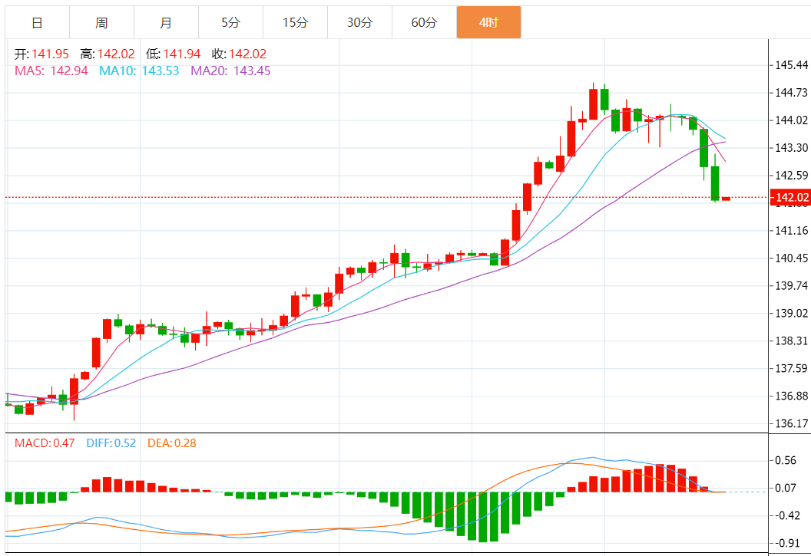Click the MA20: 143.45 indicator label
The height and width of the screenshot is (556, 811).
click(230, 71)
